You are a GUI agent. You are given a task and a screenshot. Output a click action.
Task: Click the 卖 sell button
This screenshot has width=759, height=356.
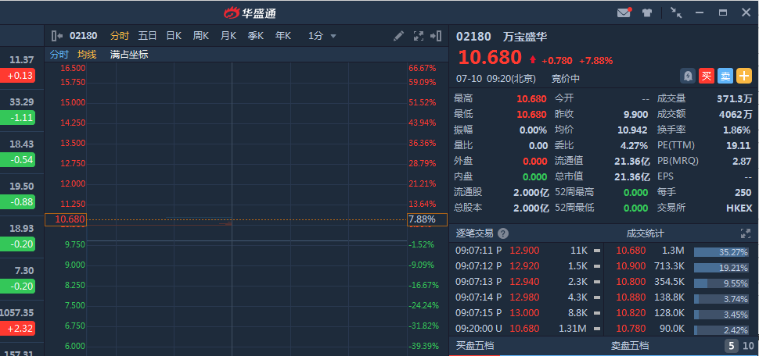[725, 76]
